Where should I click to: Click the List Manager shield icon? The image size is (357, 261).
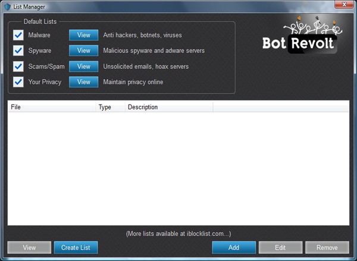point(6,6)
